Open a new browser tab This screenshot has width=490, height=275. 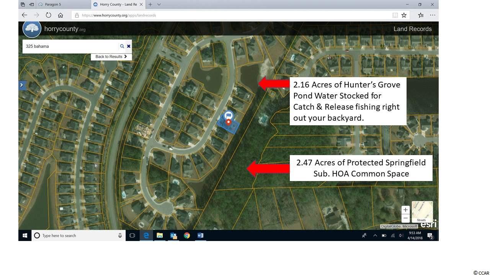pos(150,5)
